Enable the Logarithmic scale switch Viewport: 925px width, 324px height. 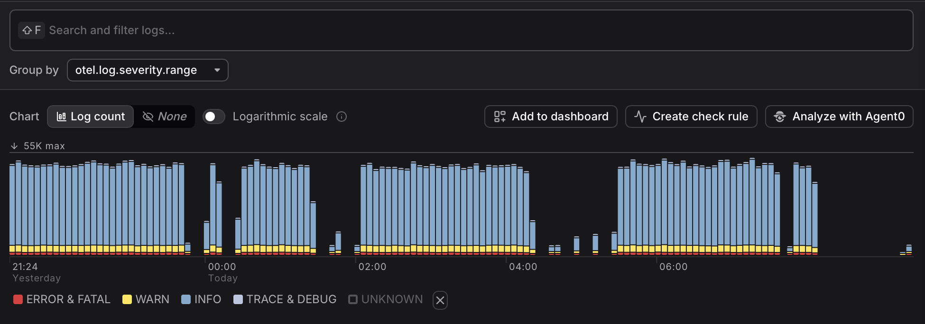(x=213, y=117)
